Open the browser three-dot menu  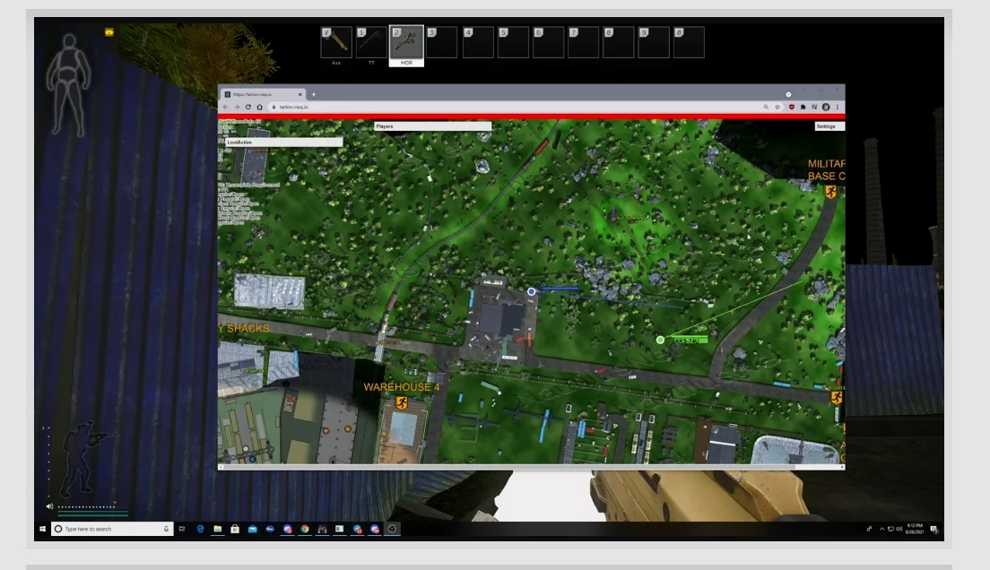tap(838, 107)
